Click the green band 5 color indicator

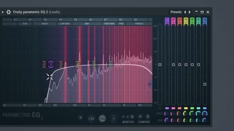(x=192, y=108)
